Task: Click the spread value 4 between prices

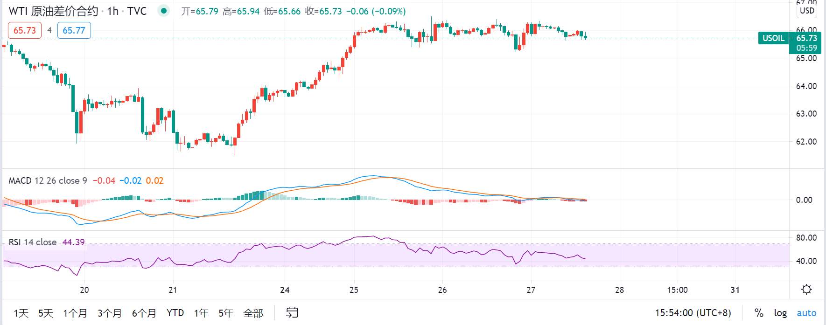Action: (49, 30)
